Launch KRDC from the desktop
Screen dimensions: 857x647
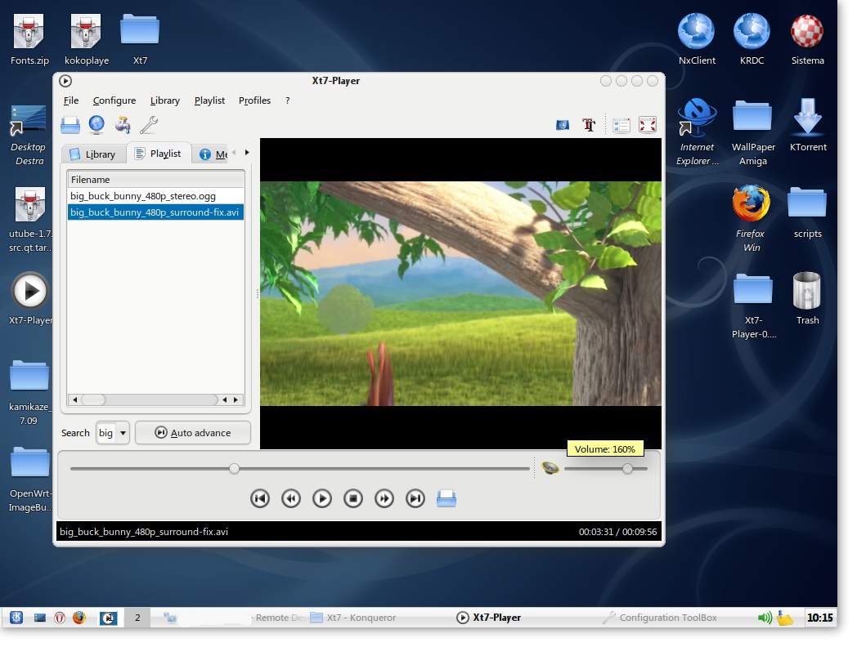tap(752, 40)
